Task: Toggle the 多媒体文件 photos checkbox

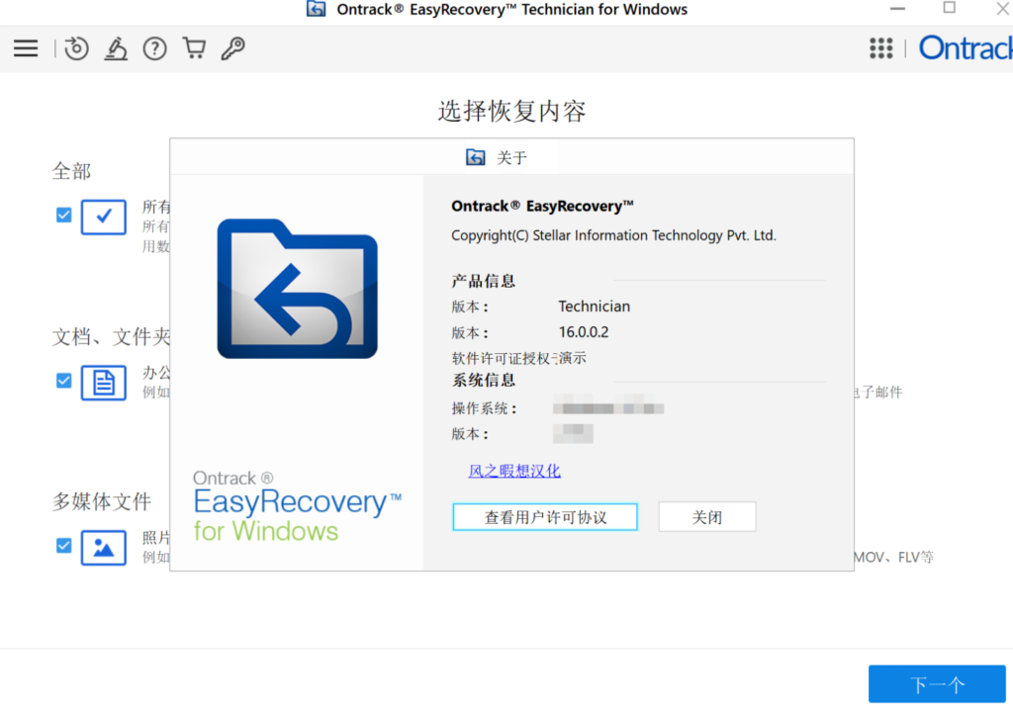Action: (64, 545)
